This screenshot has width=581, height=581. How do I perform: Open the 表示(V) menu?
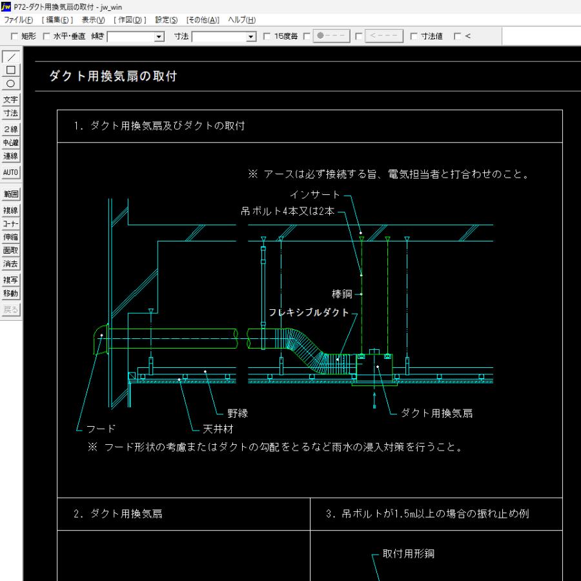point(94,20)
